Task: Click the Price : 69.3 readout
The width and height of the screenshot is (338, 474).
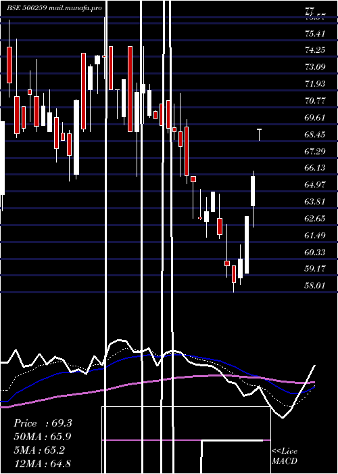Action: point(43,423)
